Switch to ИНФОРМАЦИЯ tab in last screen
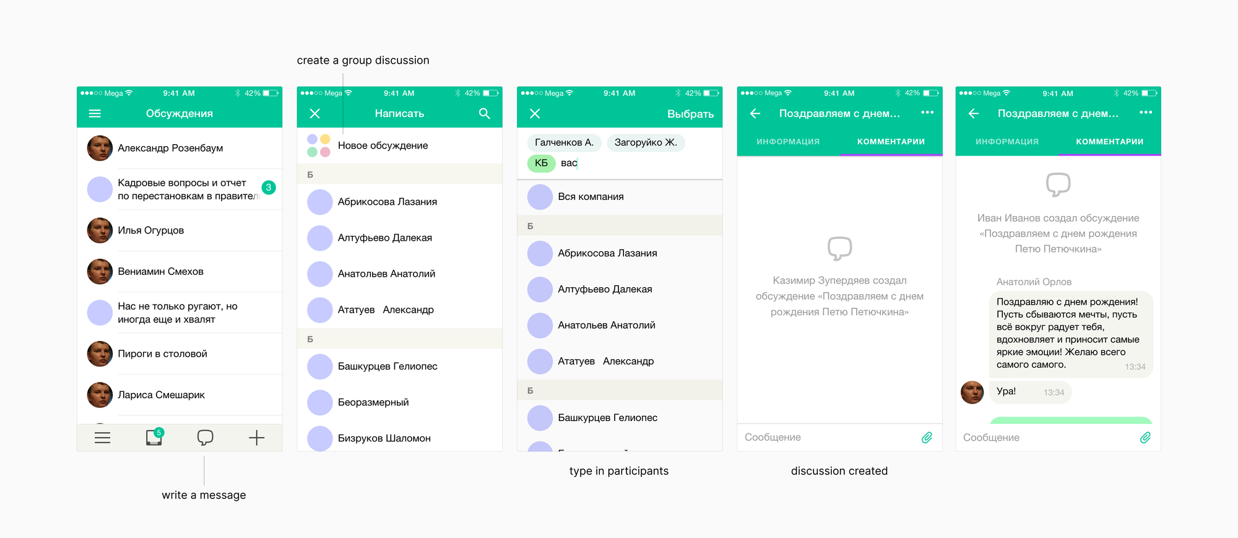 (1006, 142)
